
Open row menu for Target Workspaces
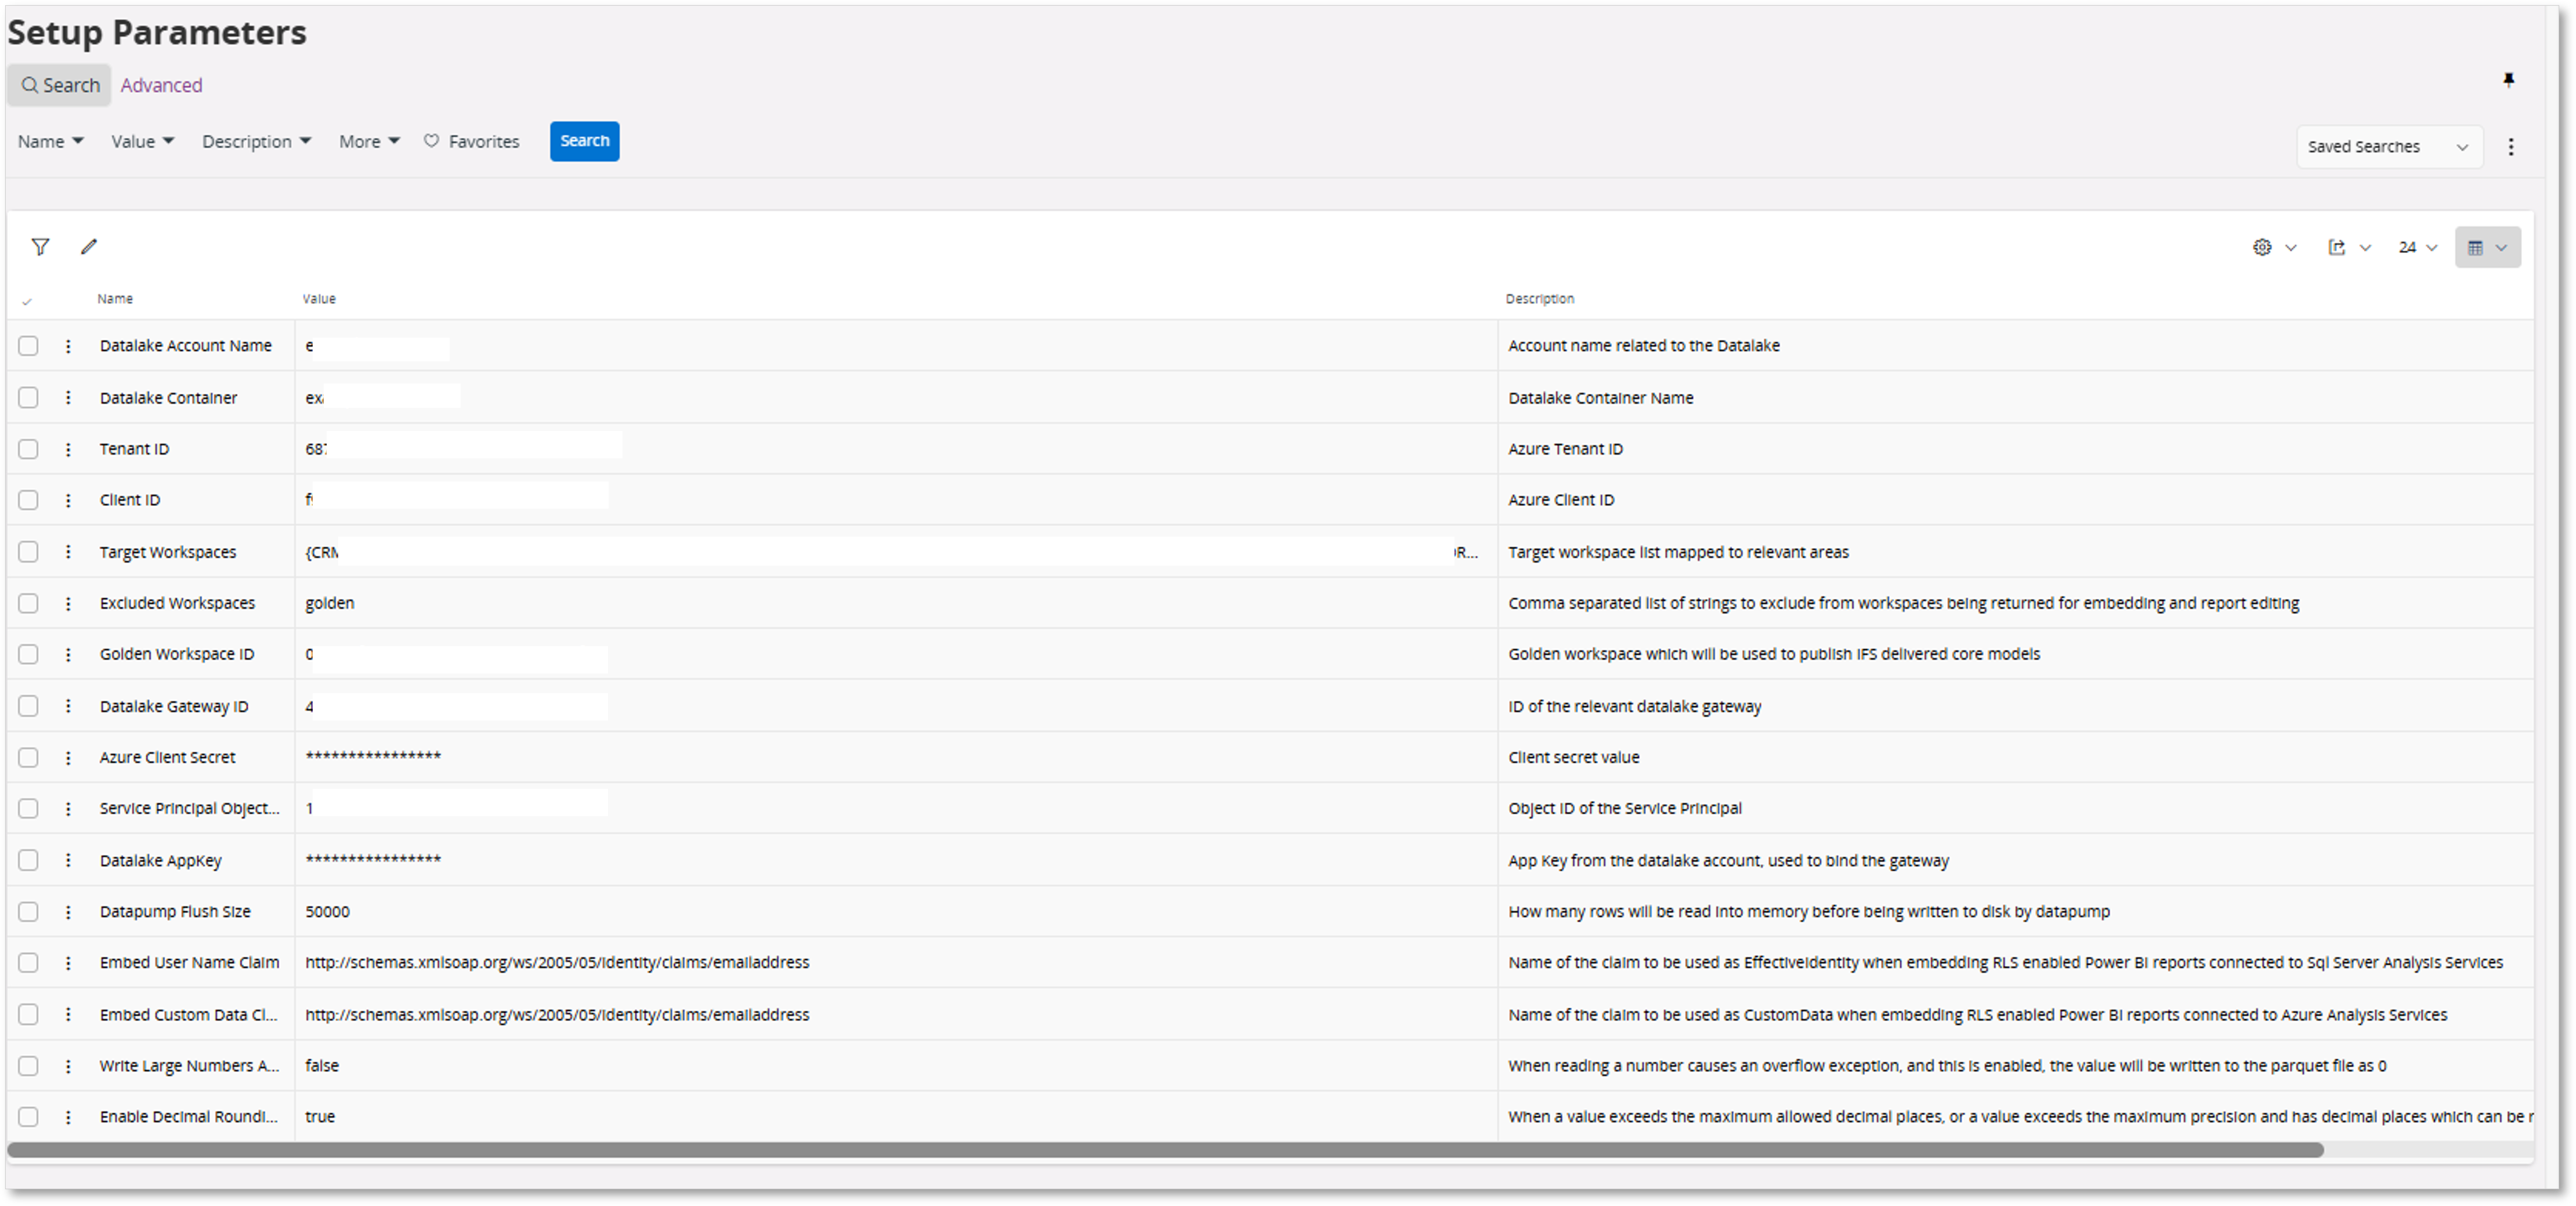click(68, 552)
